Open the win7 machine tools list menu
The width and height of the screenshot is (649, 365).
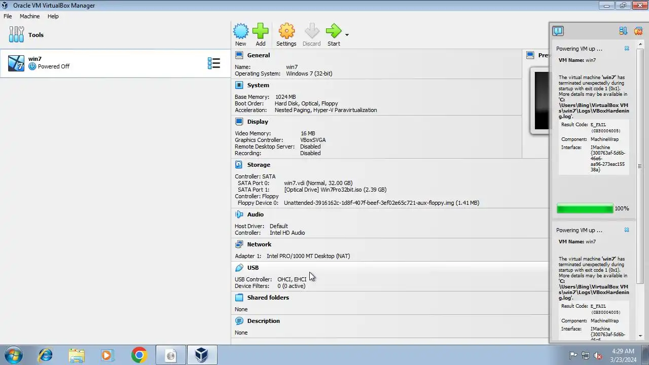click(213, 63)
